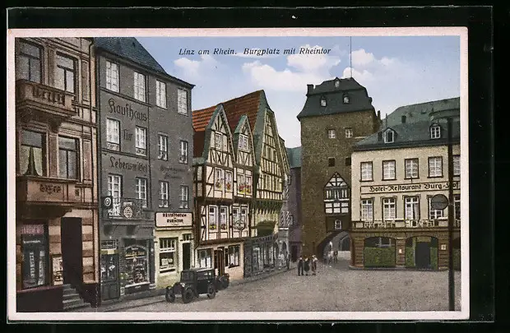
Task: Click the stone steps at the bottom left
Action: pos(72,297)
